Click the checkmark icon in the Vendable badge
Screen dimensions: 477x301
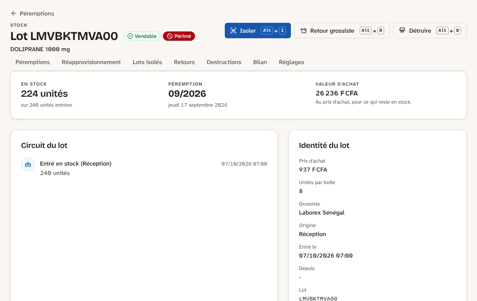tap(130, 36)
